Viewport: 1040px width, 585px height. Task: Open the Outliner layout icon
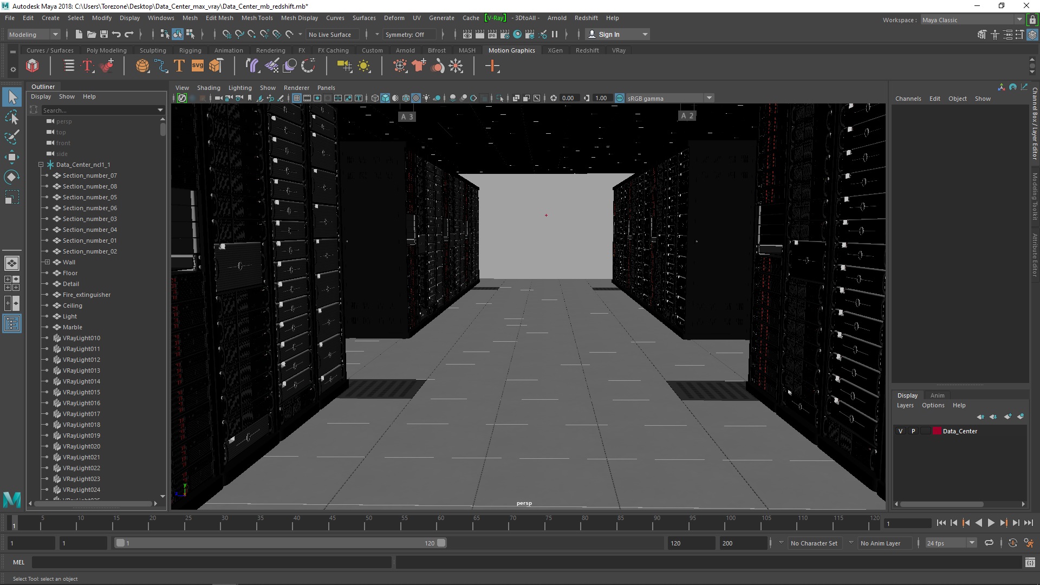point(11,324)
